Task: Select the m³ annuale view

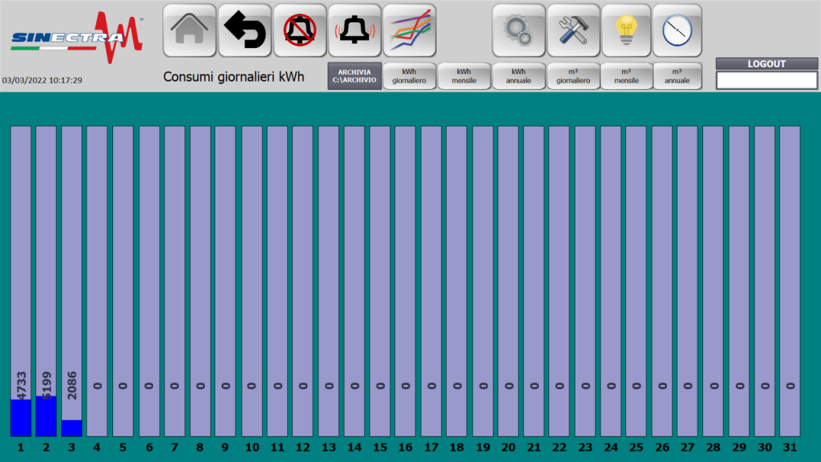Action: click(x=677, y=76)
